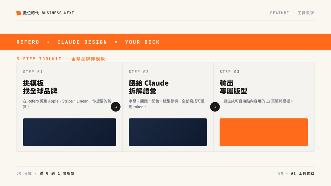Screen dimensions: 331x186
Task: Click the FEATURE · 工具教學 label
Action: point(292,13)
